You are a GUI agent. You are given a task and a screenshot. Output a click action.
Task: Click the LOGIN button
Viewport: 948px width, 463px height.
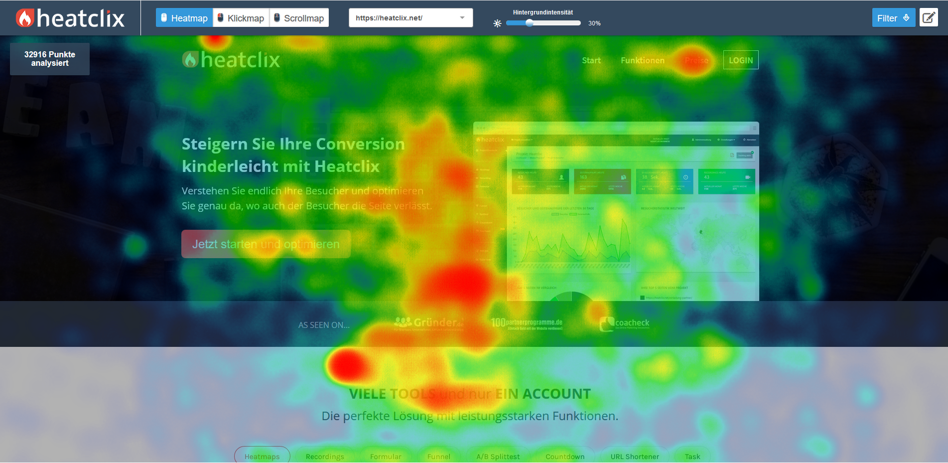741,60
